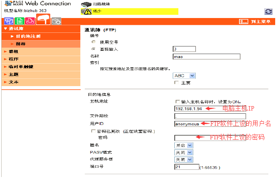The width and height of the screenshot is (278, 179).
Task: Open the 匿名 dropdown set to 开启
Action: click(x=184, y=145)
